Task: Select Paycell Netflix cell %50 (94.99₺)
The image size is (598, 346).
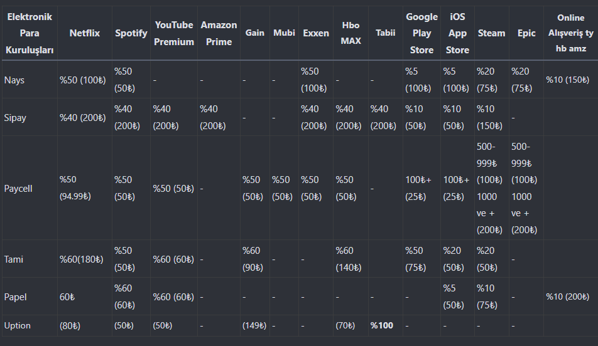Action: [x=75, y=188]
